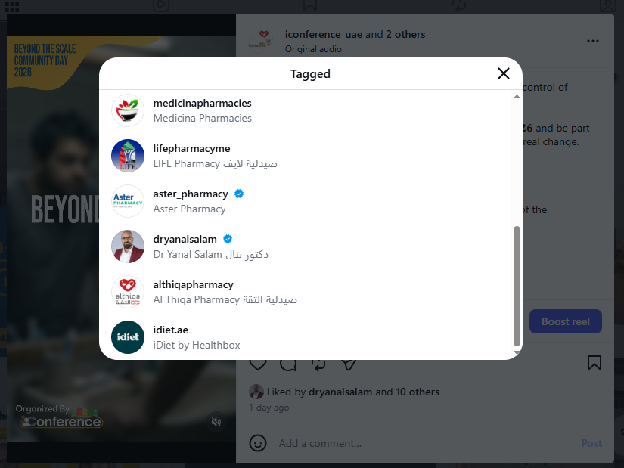Click the Post comment button
624x468 pixels.
tap(591, 443)
